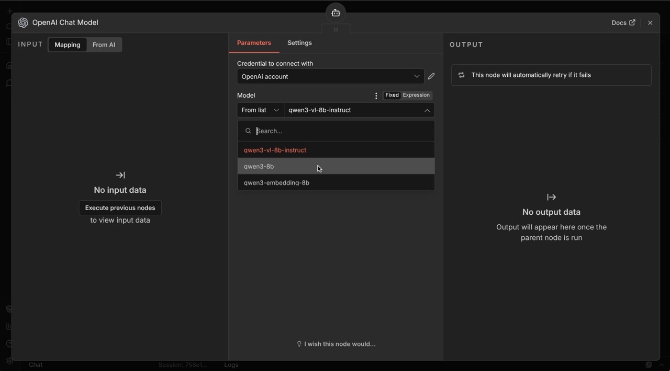The image size is (670, 371).
Task: Open the Parameters tab
Action: 254,43
